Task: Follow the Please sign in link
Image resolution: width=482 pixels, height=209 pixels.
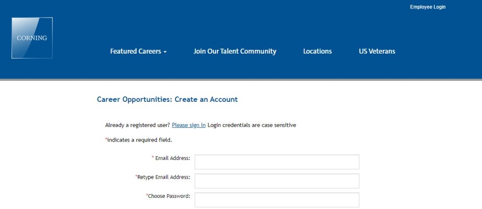Action: point(189,125)
